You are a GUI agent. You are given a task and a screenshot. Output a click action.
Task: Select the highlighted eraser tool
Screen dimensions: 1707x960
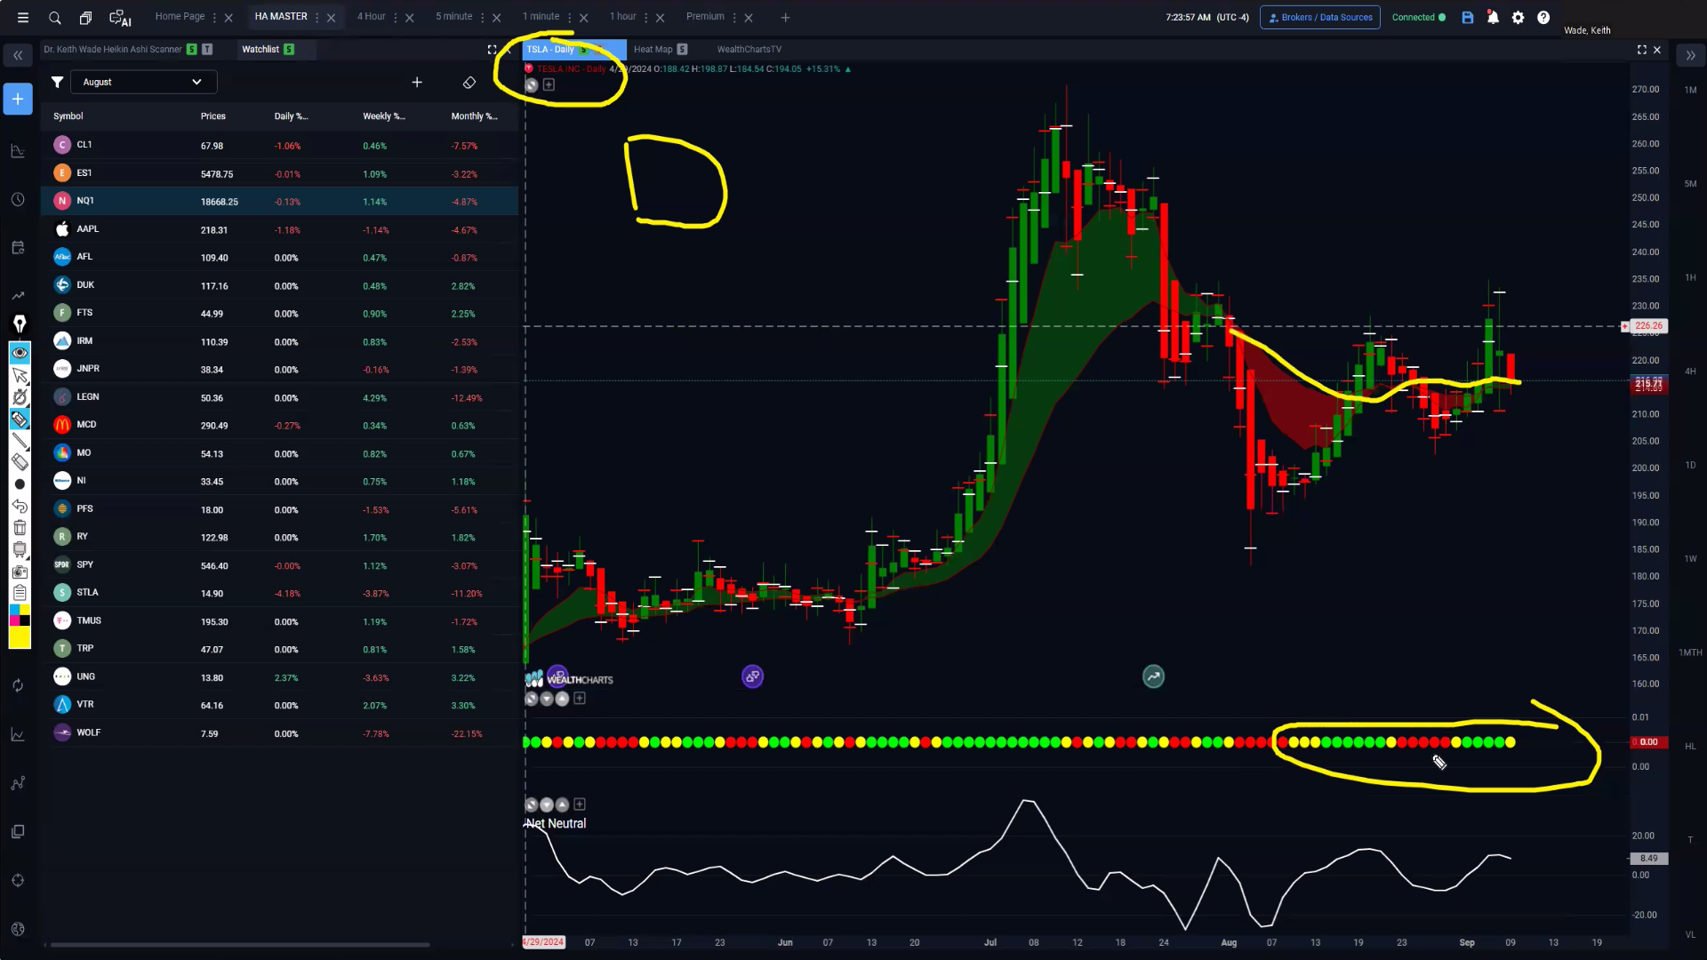20,419
